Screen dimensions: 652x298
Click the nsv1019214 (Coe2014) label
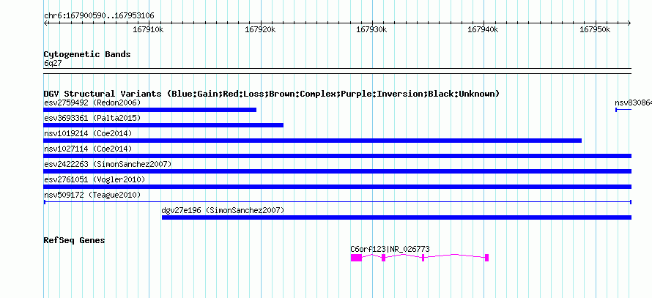(88, 133)
